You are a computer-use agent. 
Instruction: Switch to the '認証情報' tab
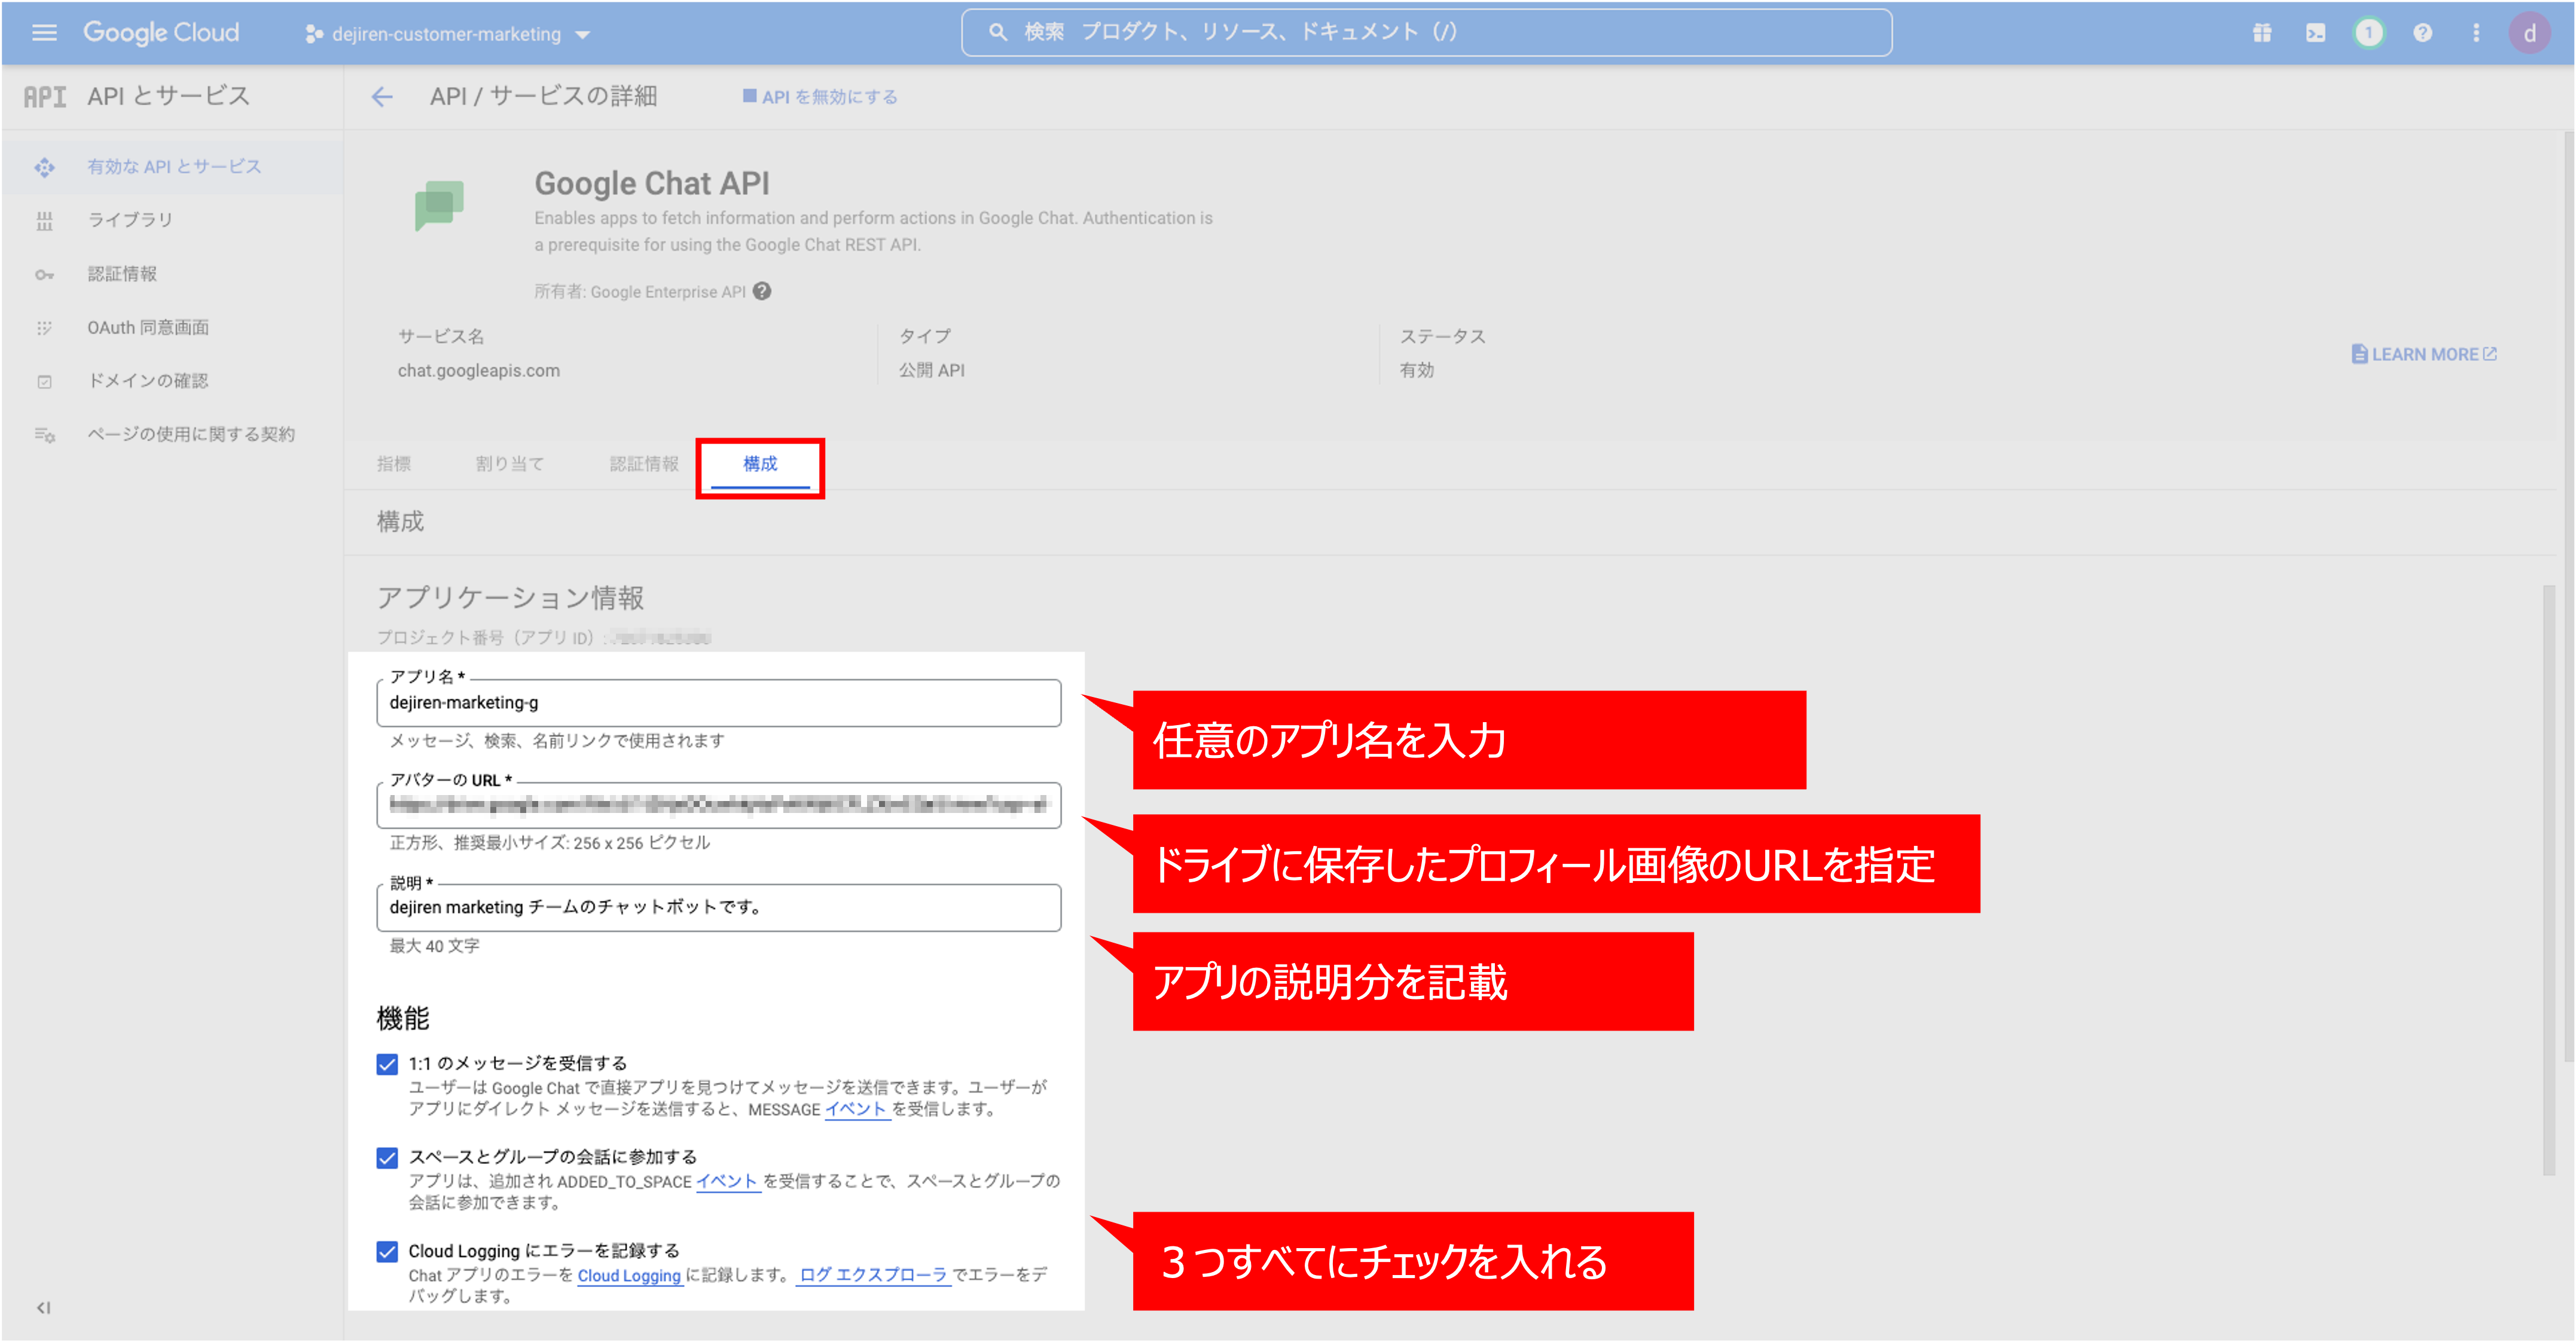click(645, 464)
